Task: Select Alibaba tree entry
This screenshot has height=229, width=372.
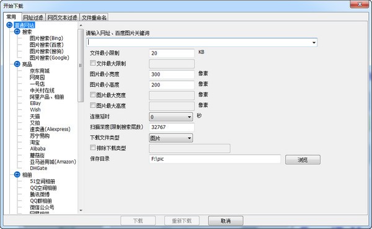Action: 38,149
